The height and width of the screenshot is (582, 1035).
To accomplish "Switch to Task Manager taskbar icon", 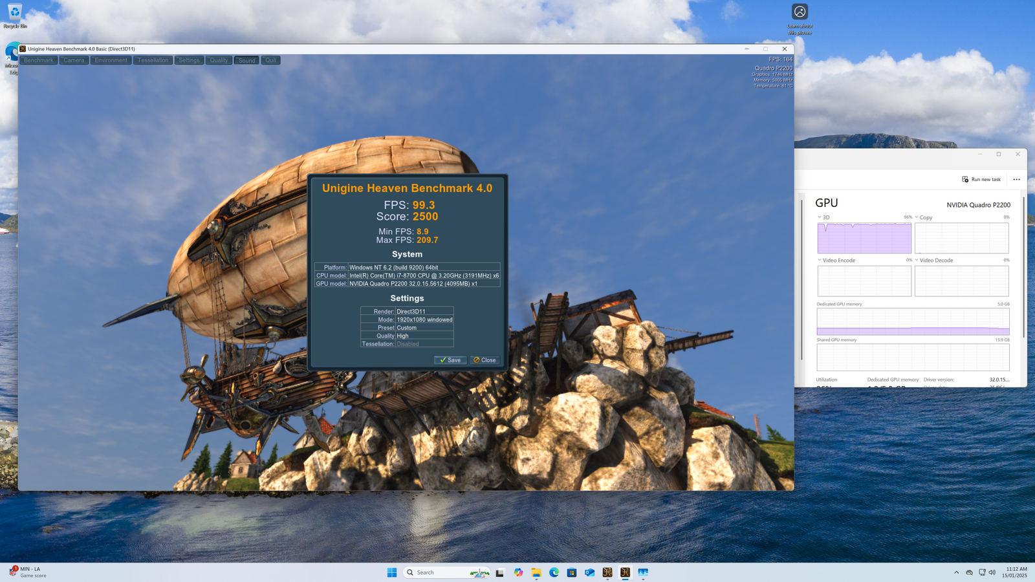I will tap(643, 572).
